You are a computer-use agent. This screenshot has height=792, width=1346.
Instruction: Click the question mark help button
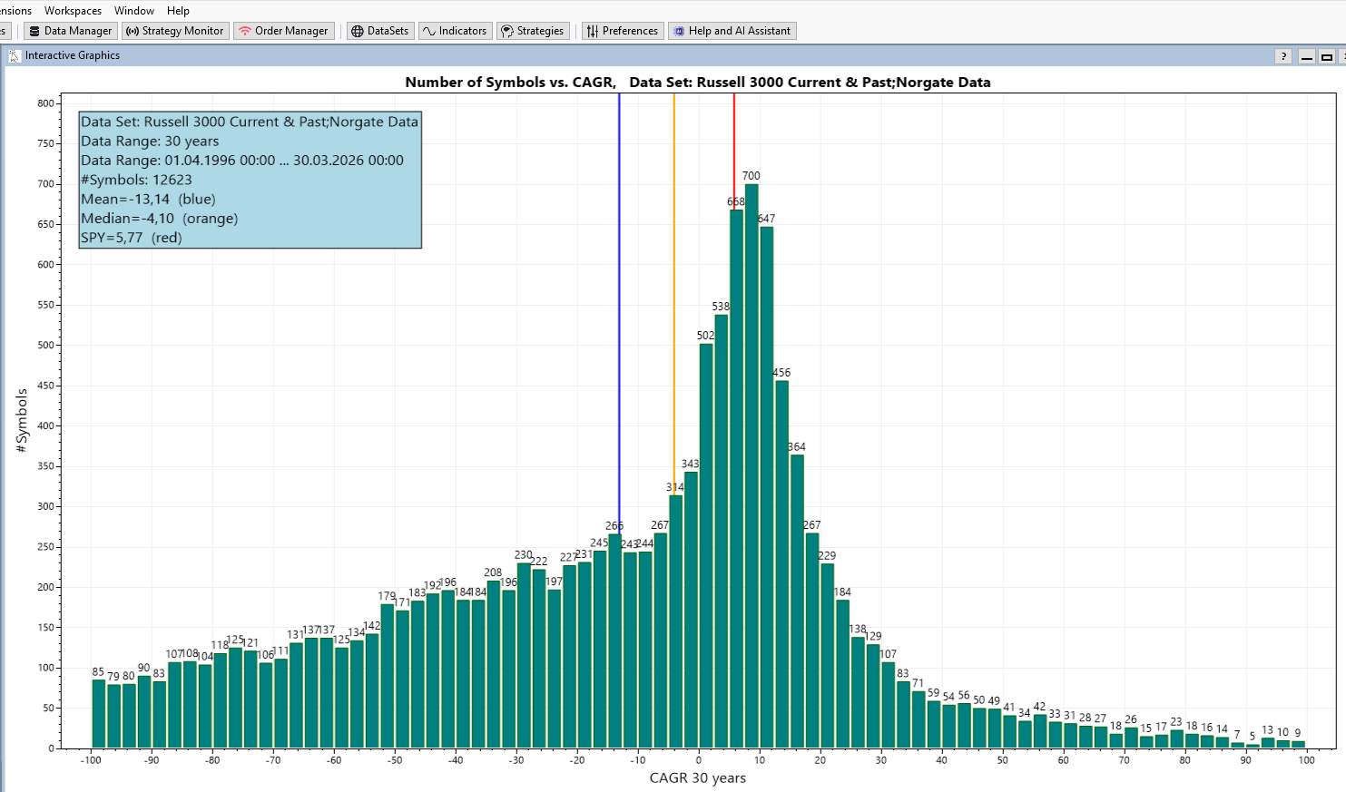pyautogui.click(x=1282, y=56)
